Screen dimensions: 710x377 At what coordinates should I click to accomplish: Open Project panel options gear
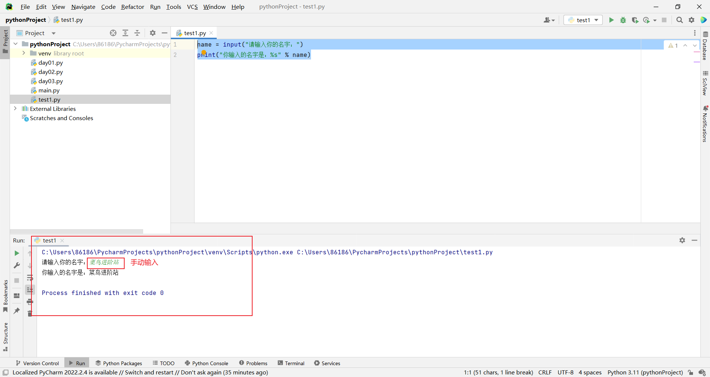tap(153, 33)
